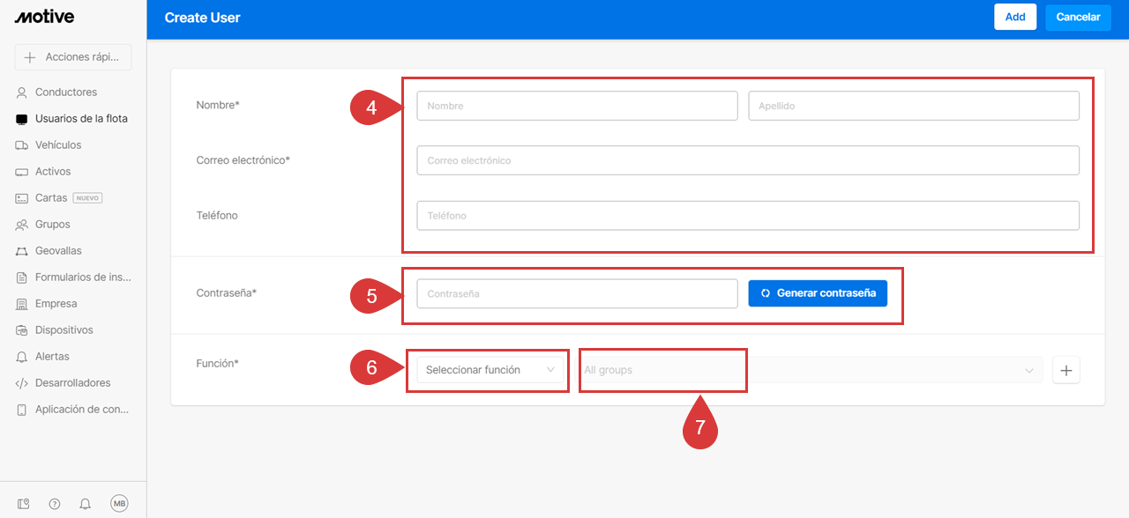Open the Seleccionar función dropdown
1129x518 pixels.
coord(490,370)
